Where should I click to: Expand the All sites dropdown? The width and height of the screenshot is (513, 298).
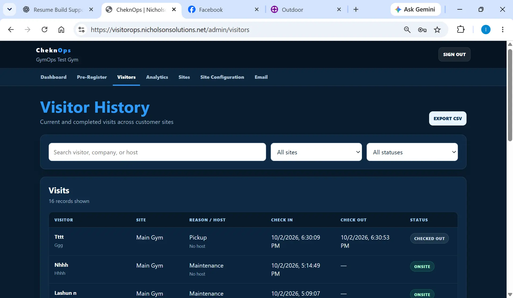tap(316, 152)
